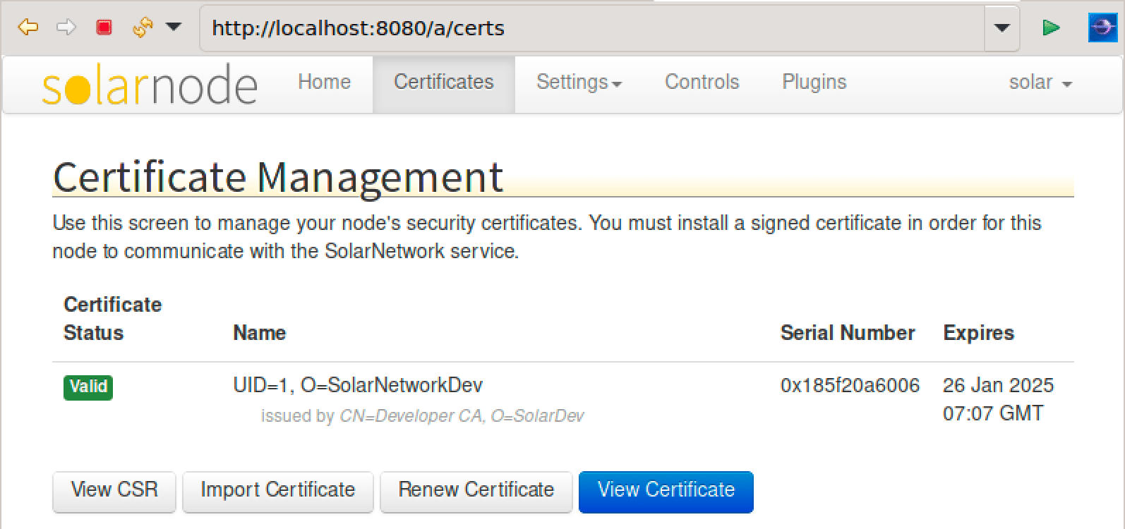1125x529 pixels.
Task: Click the solarnode logo
Action: pyautogui.click(x=150, y=85)
